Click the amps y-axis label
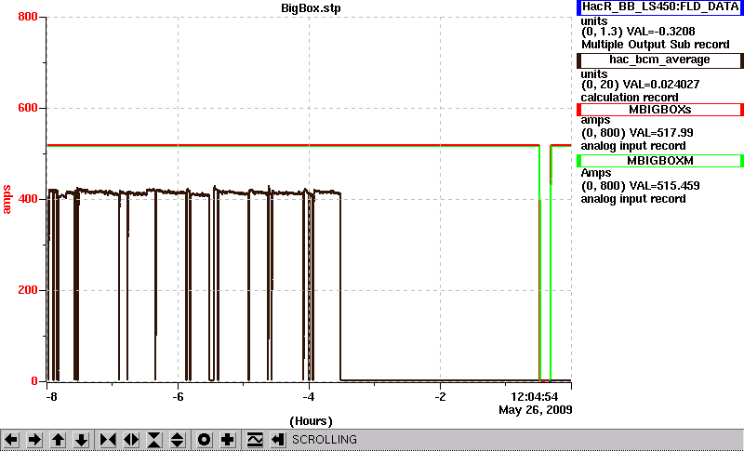Viewport: 744px width, 451px height. [x=7, y=200]
